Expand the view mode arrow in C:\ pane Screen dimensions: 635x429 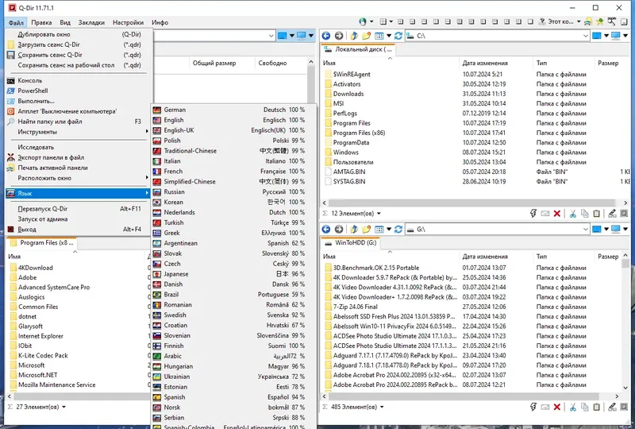point(389,36)
